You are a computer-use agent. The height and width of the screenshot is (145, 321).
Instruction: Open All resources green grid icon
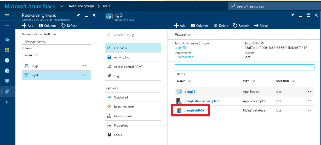(7, 50)
